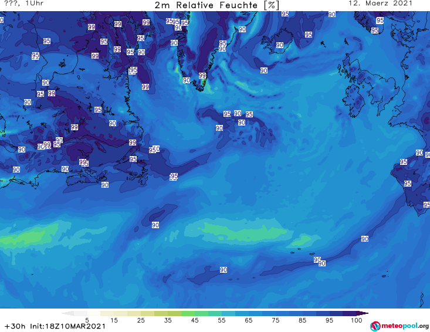This screenshot has height=332, width=430.
Task: Click the '5' tick on the color legend
Action: point(87,320)
